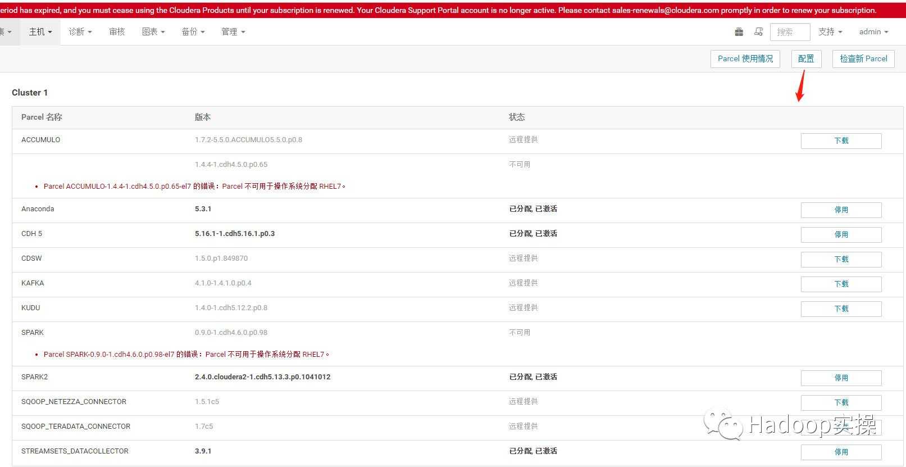Screen dimensions: 906x467
Task: Download the ACCUMULO 1.7.2 parcel
Action: pos(841,141)
